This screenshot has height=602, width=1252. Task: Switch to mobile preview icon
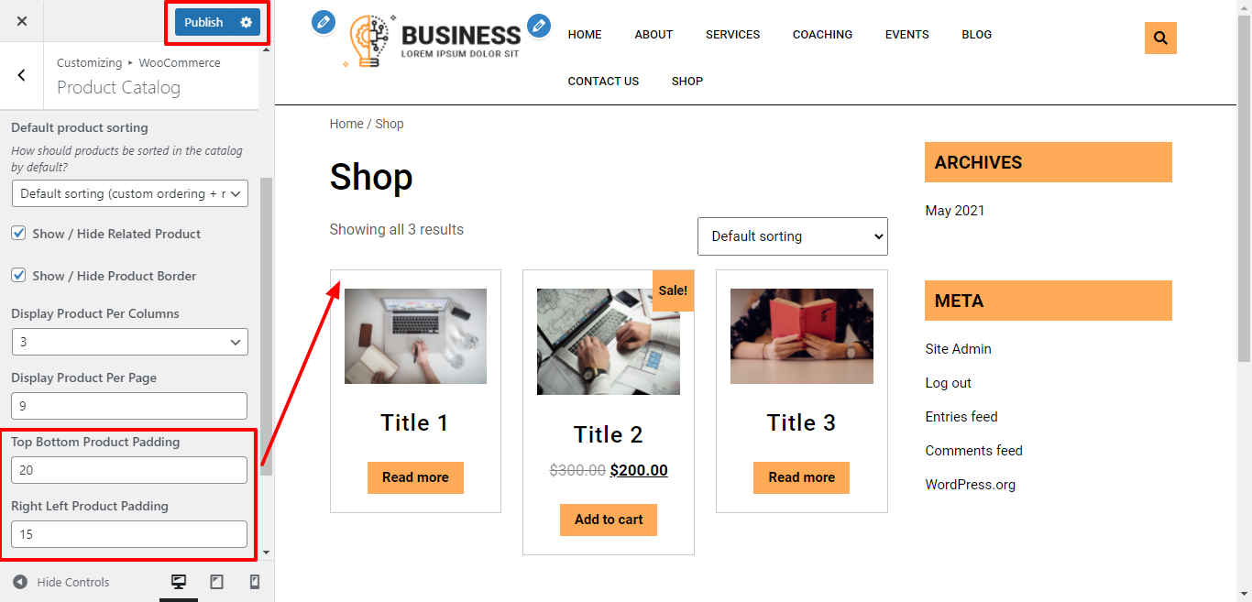(x=255, y=582)
